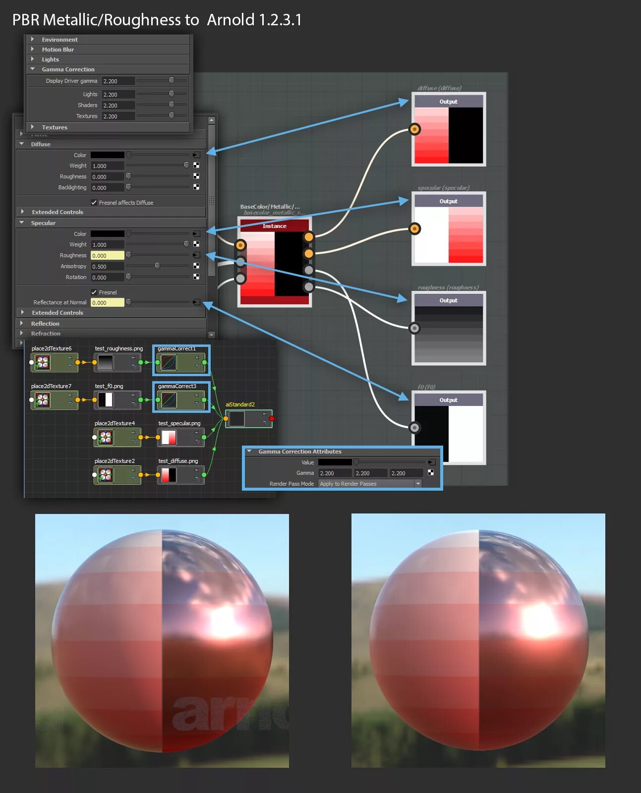Click the Diffuse Color input connection icon

(x=196, y=155)
